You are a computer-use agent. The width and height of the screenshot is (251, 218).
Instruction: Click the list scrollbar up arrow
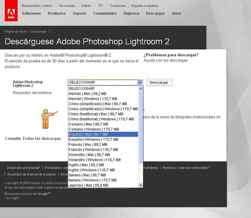(x=141, y=88)
